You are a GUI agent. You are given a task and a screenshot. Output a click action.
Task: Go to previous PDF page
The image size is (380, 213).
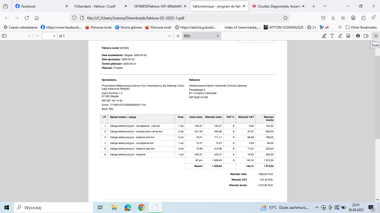[29, 36]
